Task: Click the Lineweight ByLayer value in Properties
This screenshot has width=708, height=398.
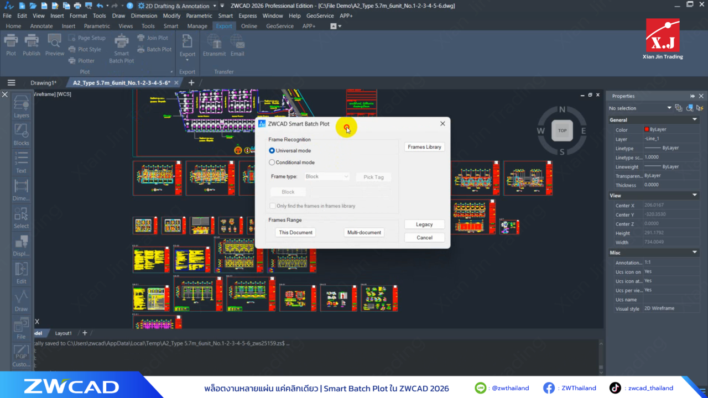Action: pos(670,166)
